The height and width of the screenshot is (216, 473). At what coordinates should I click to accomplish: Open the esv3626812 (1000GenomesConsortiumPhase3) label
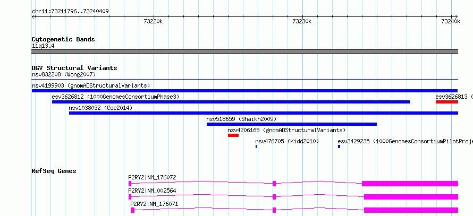pyautogui.click(x=115, y=97)
